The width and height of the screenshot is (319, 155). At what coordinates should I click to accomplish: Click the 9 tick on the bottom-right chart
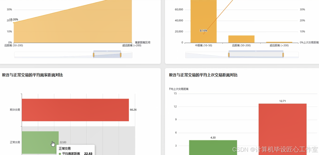176,120
